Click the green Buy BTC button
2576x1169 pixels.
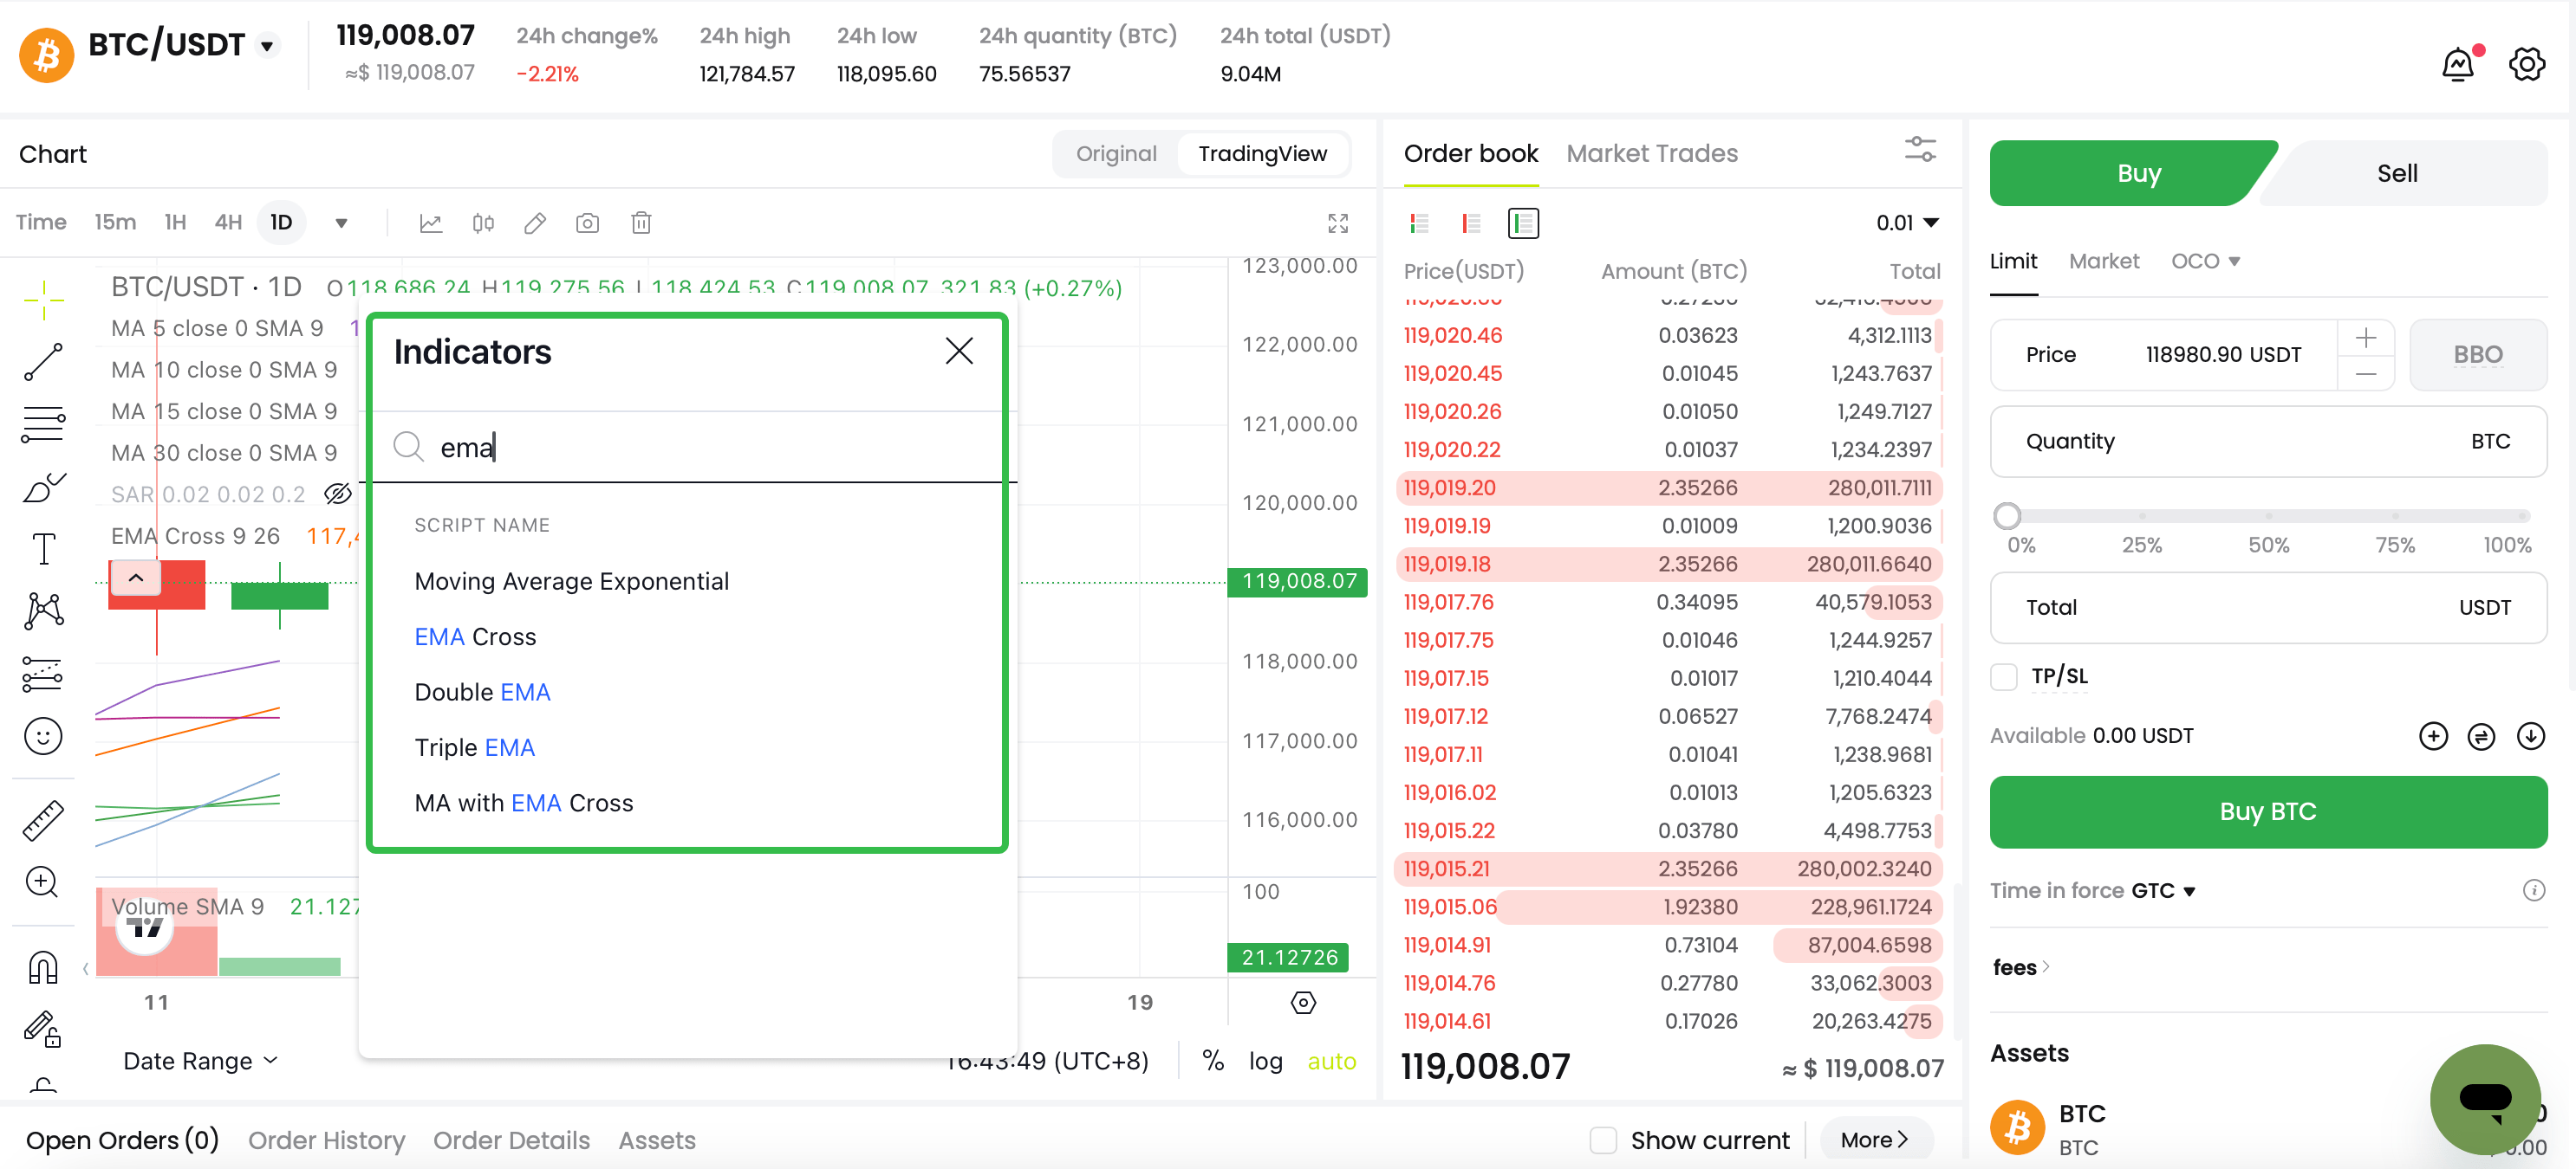coord(2267,811)
